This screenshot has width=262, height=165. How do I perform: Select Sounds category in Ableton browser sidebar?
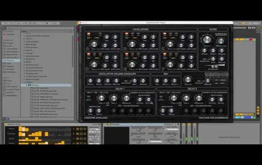pos(10,43)
